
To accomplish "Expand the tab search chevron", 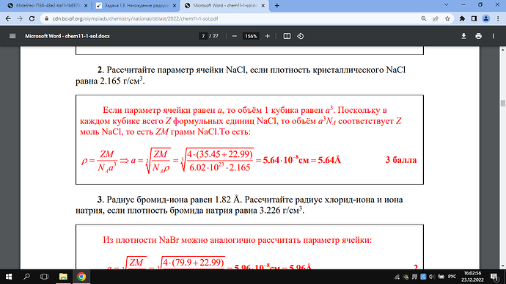I will (x=447, y=5).
